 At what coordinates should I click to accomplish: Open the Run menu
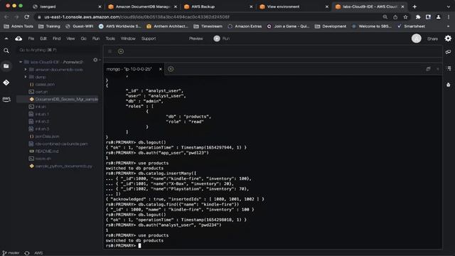(96, 38)
